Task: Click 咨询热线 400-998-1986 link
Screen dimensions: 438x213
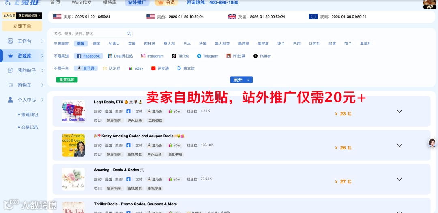Action: tap(212, 2)
